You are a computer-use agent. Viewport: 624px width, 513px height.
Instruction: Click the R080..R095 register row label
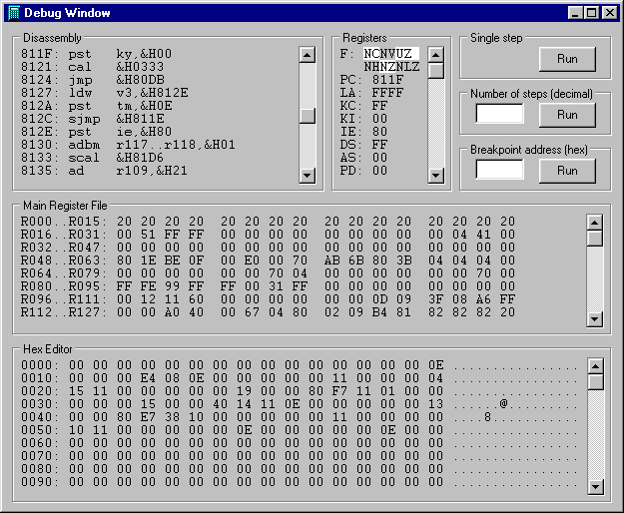(64, 286)
